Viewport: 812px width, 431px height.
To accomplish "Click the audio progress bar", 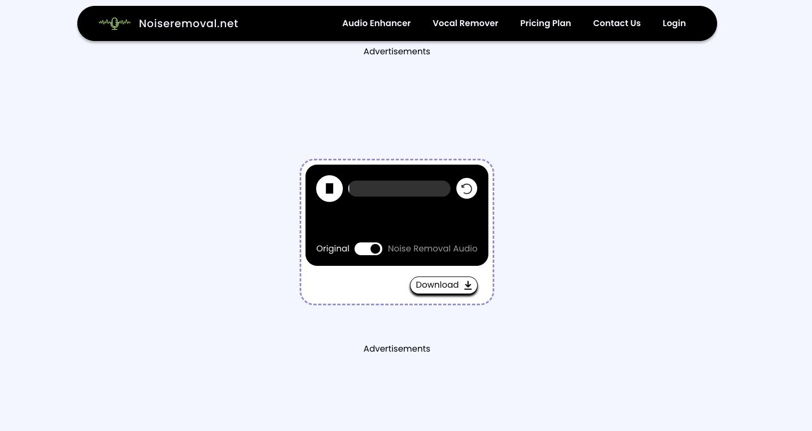I will [399, 189].
